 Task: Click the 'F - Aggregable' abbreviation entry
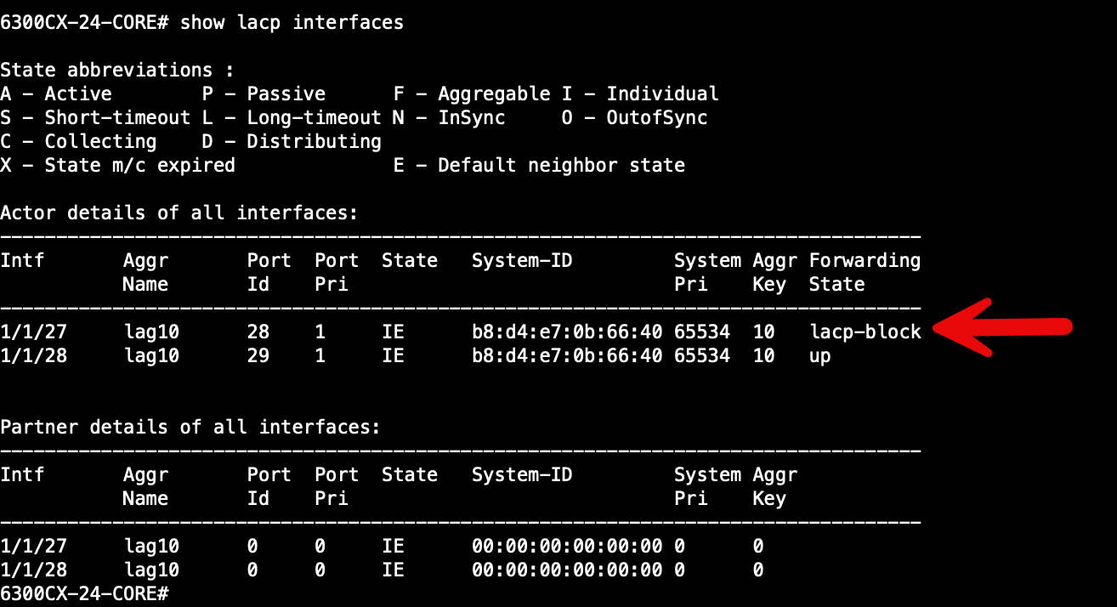472,94
